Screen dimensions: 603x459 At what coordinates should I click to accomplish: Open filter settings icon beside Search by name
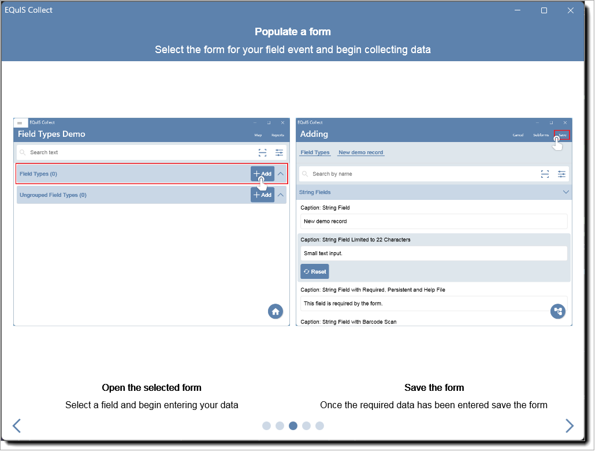click(x=561, y=174)
